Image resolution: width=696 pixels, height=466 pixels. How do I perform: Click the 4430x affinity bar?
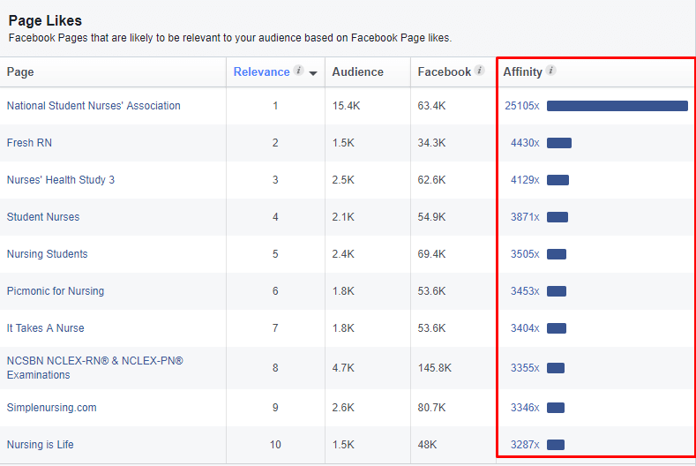point(559,143)
